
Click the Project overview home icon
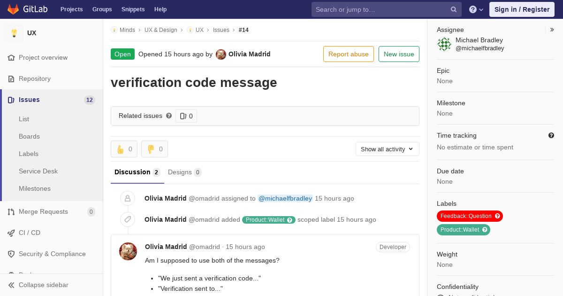[x=11, y=57]
